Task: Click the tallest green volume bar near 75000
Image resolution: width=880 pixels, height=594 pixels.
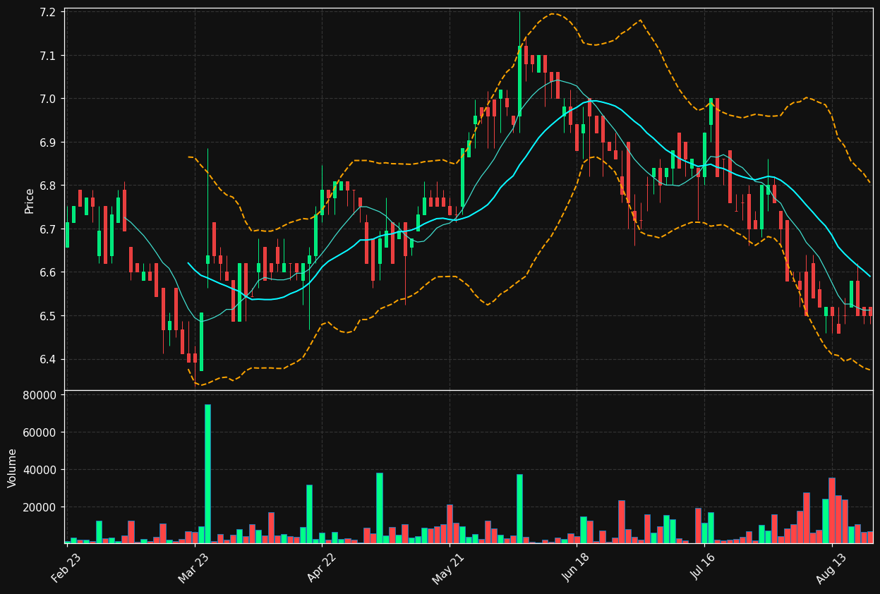Action: coord(207,473)
